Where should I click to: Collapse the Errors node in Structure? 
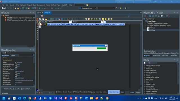click(2, 16)
